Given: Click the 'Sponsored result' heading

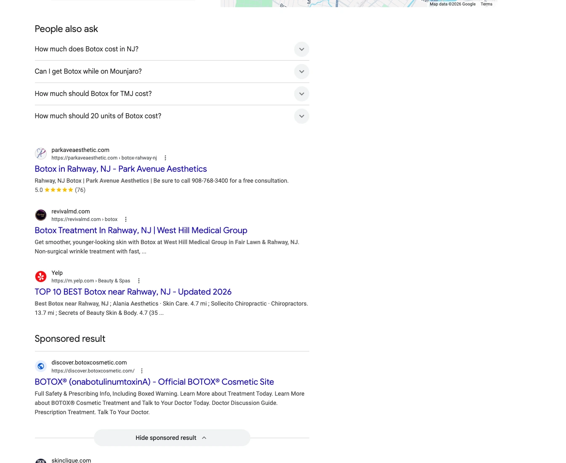Looking at the screenshot, I should pyautogui.click(x=70, y=339).
